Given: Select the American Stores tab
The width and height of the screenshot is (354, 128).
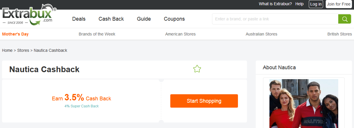Looking at the screenshot, I should coord(180,34).
